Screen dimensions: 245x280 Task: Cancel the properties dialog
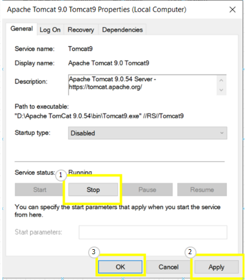point(168,267)
